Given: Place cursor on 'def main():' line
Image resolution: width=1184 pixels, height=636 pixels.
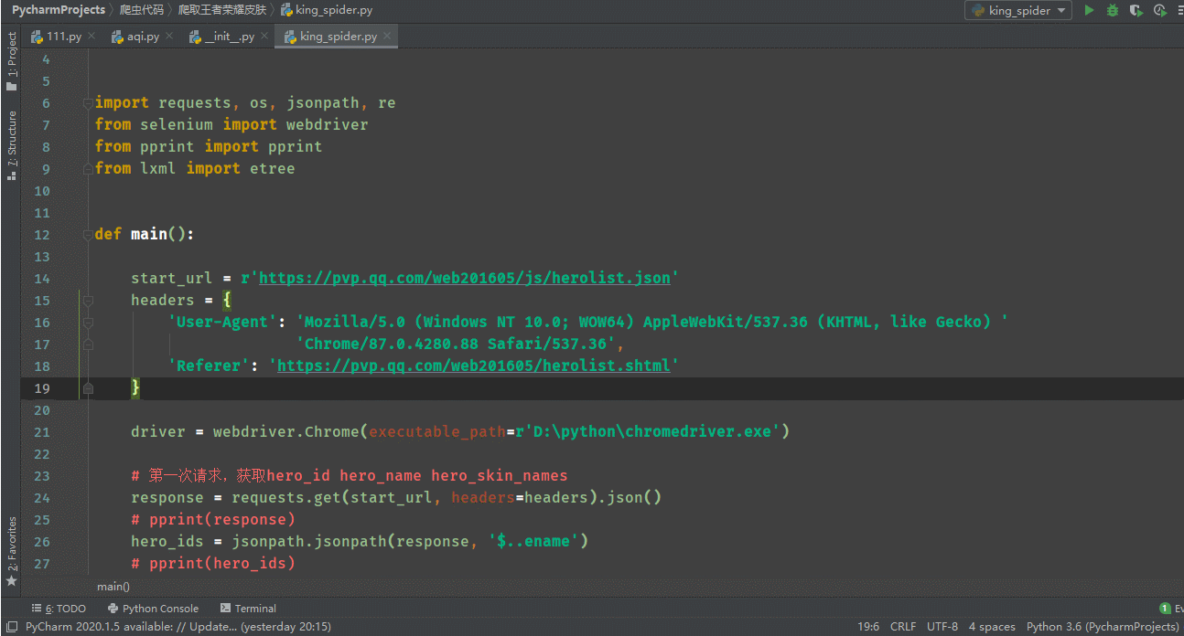Looking at the screenshot, I should [145, 235].
